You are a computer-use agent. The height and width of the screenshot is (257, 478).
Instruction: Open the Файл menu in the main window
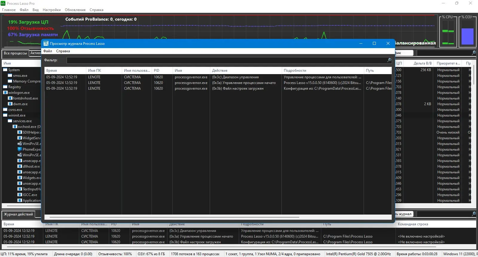click(x=24, y=10)
